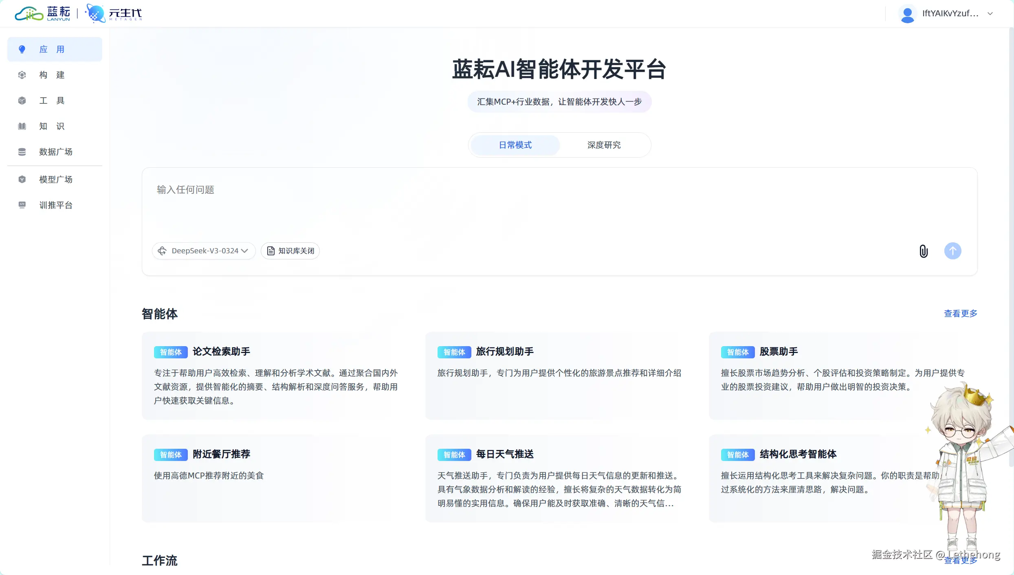Expand the DeepSeek-V3-0324 model dropdown

point(204,251)
